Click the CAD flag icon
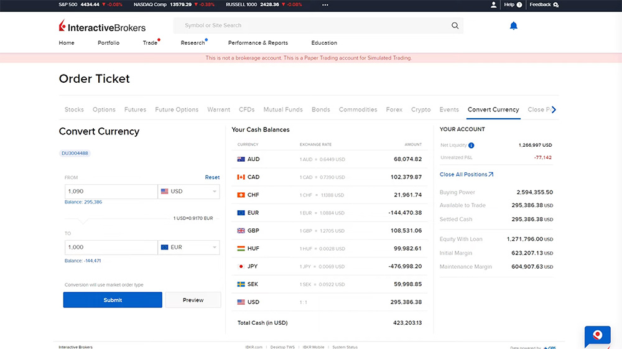 (x=241, y=177)
